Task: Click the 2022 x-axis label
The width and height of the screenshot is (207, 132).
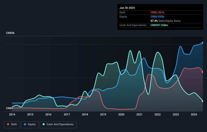Action: coord(158,114)
